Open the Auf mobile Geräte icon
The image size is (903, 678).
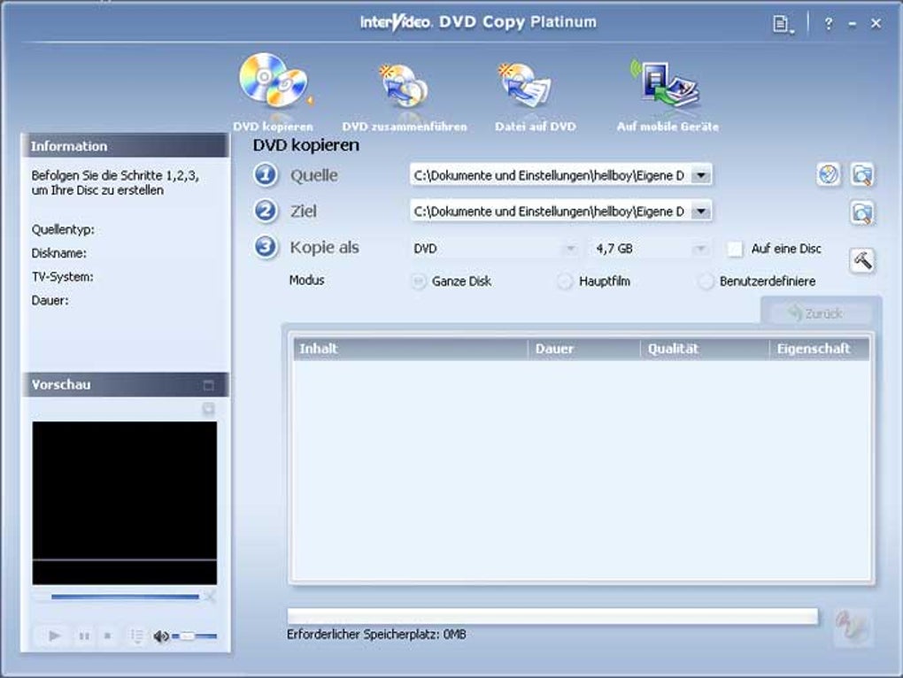click(x=667, y=85)
